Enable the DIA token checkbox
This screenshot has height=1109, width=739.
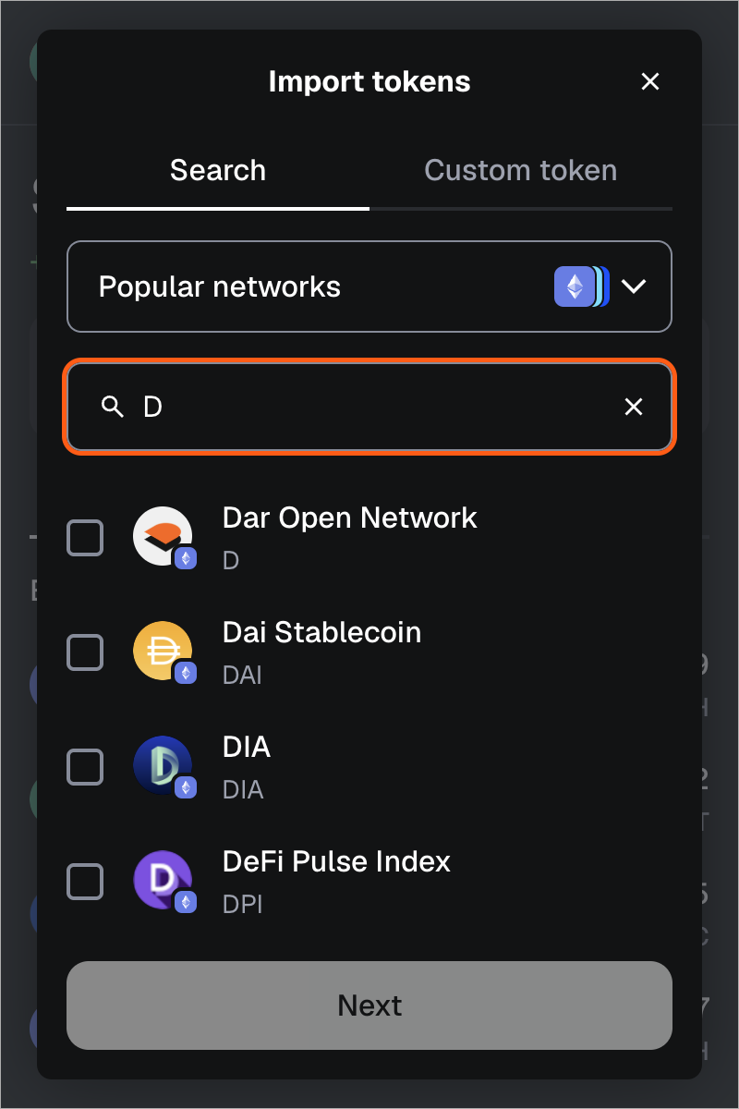click(x=85, y=767)
